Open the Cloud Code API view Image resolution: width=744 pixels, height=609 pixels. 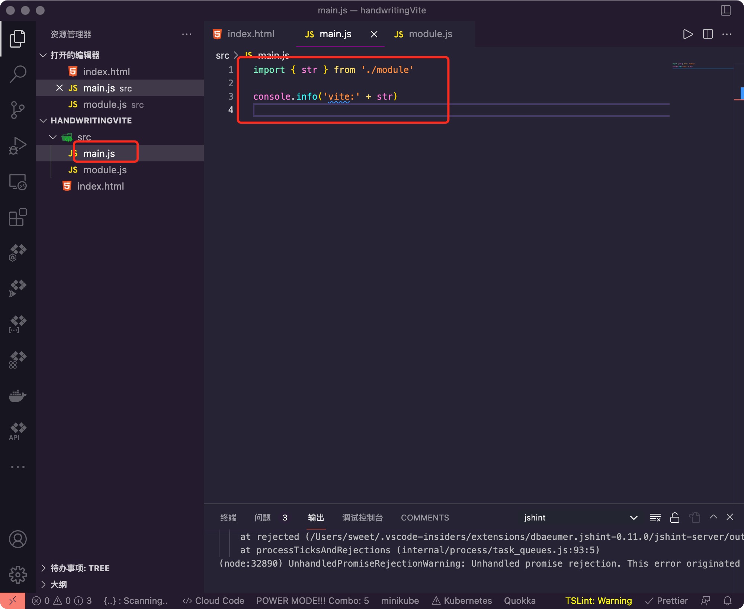(17, 431)
